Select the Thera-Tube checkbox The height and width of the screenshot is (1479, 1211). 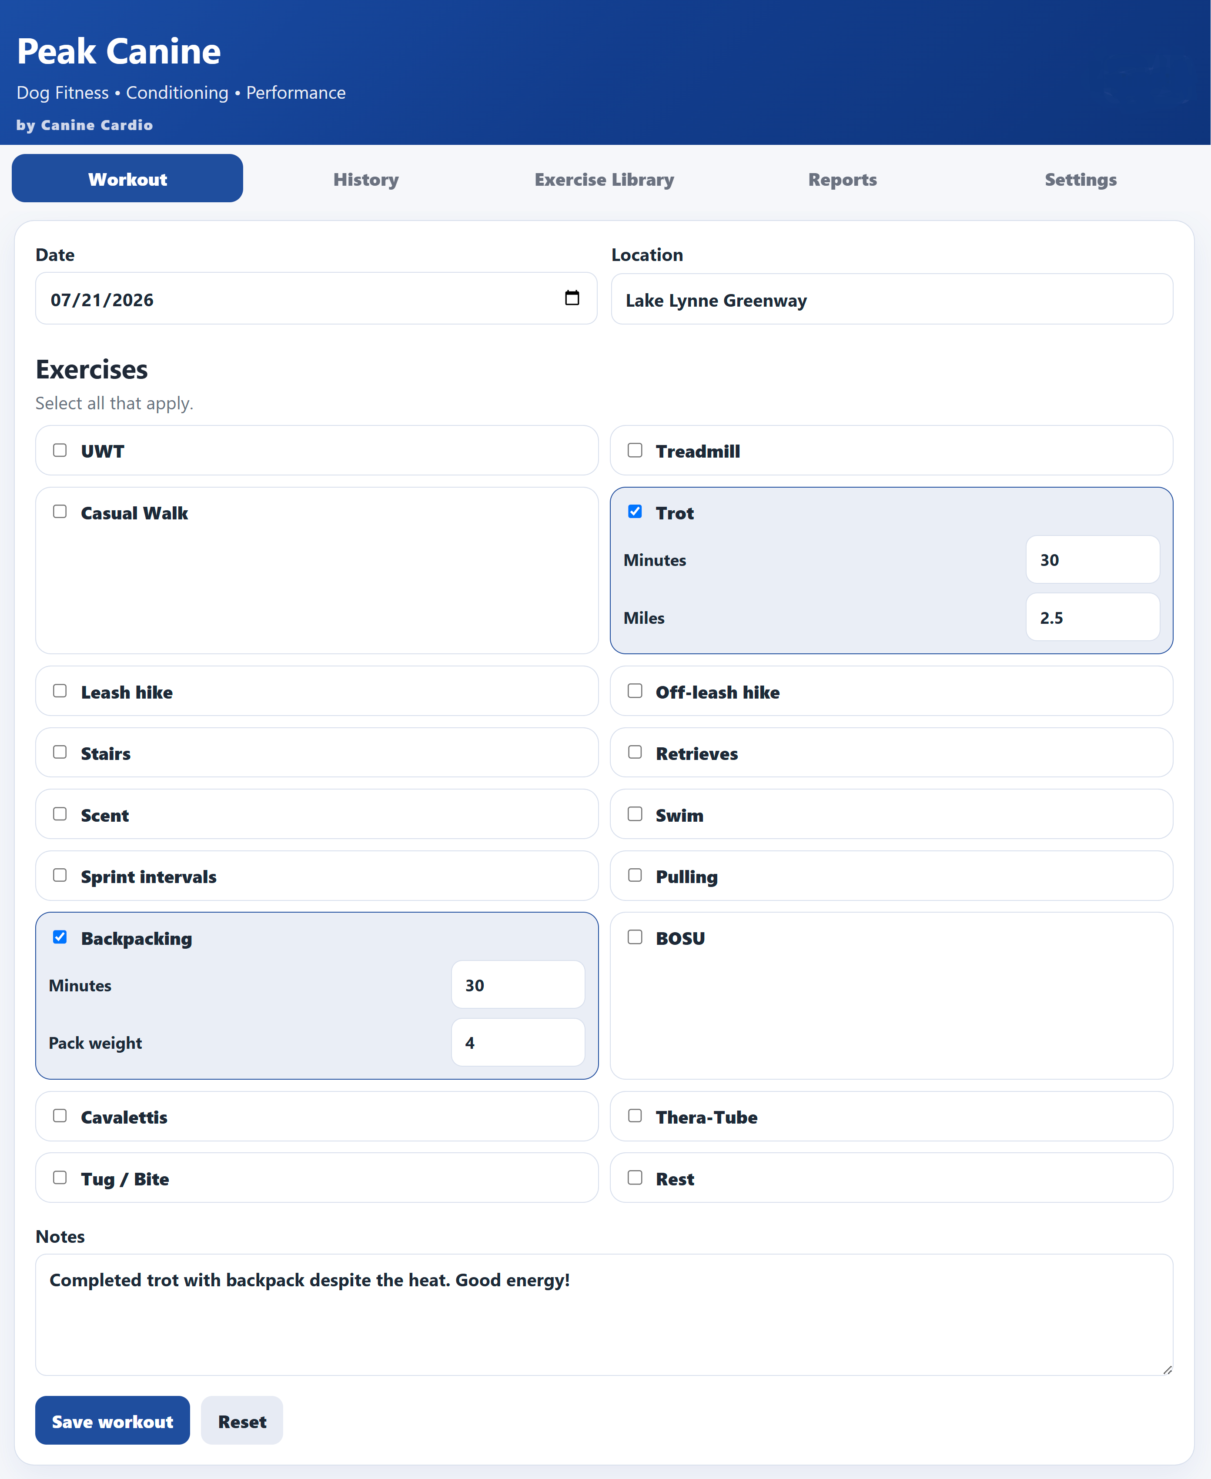[x=635, y=1115]
